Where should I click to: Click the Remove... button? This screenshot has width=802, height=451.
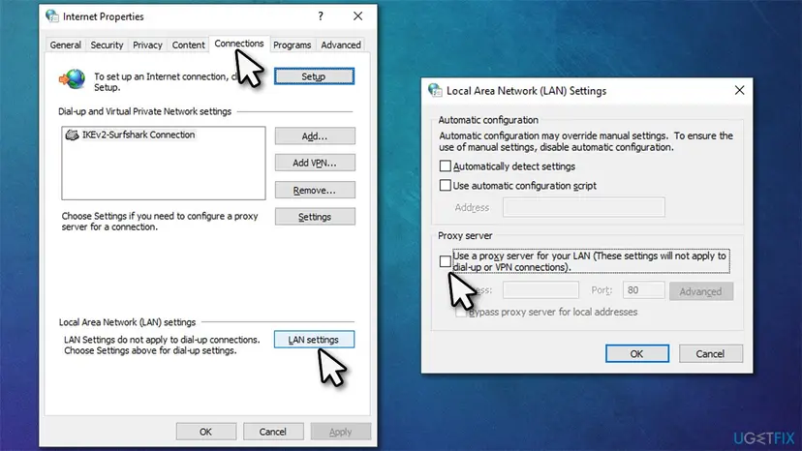pos(315,190)
